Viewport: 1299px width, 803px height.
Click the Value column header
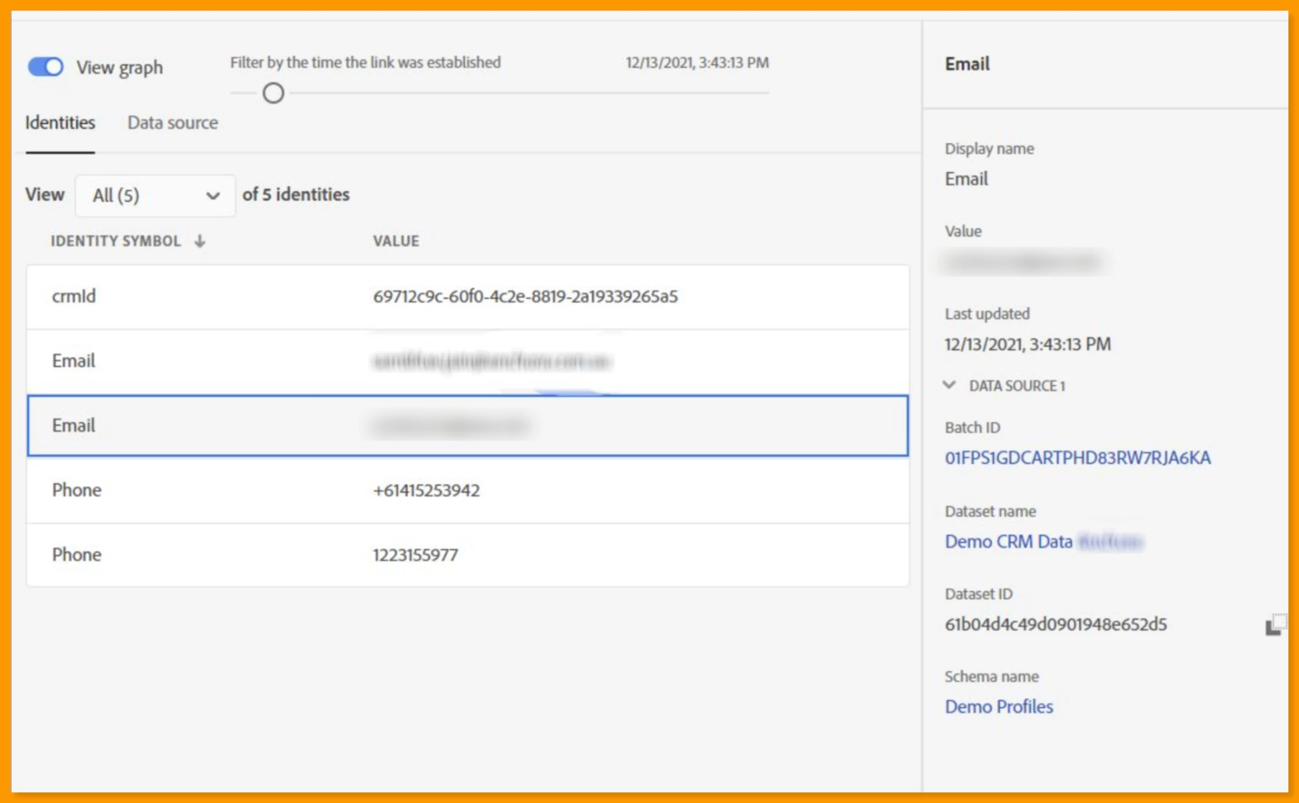[396, 241]
